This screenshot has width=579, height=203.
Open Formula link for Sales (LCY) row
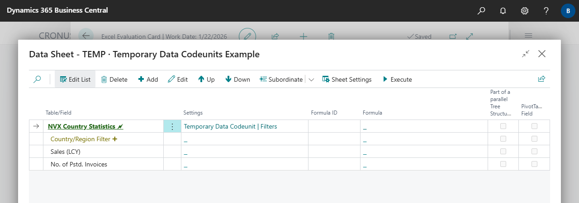point(365,152)
